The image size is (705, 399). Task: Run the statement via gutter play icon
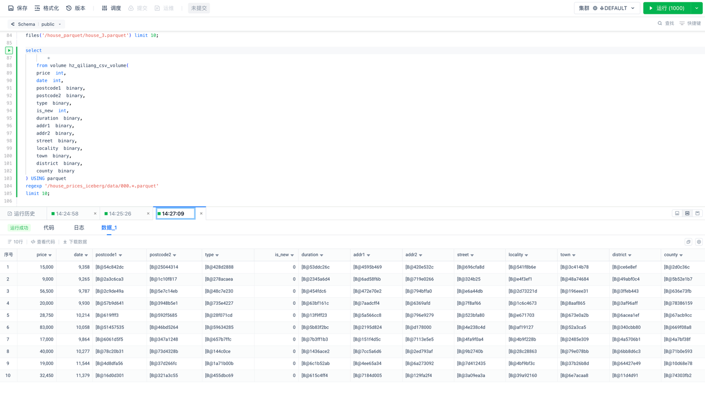(9, 50)
